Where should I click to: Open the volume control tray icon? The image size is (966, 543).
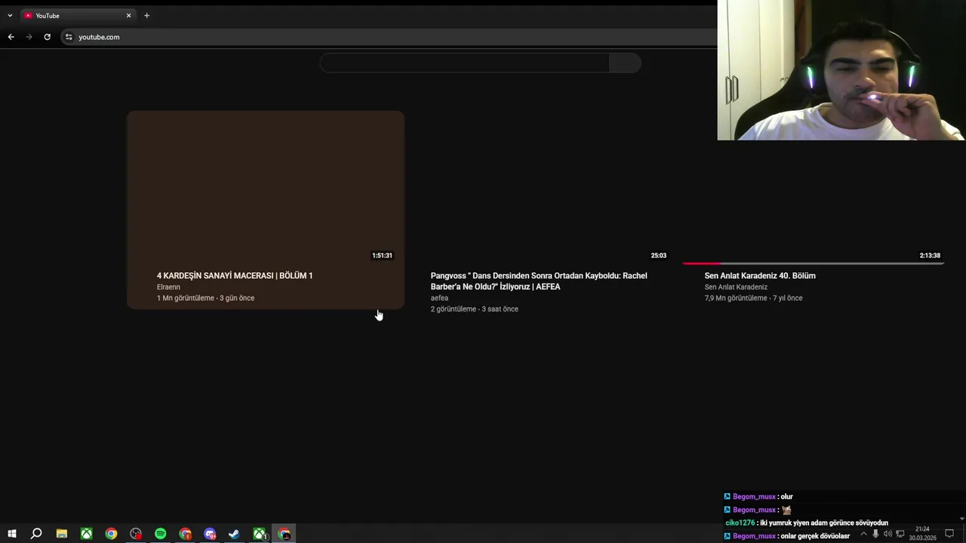point(888,534)
